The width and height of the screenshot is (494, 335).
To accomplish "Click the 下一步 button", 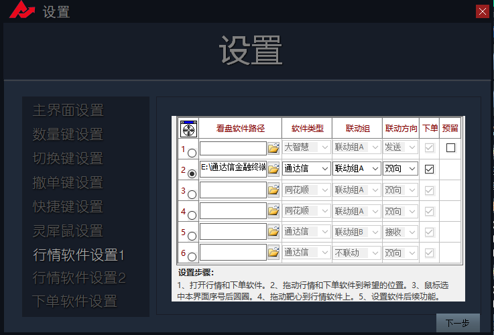I will pos(458,323).
